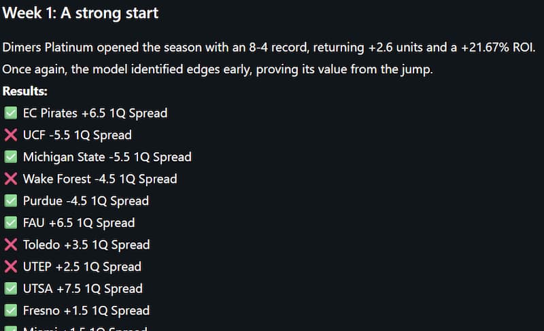The width and height of the screenshot is (544, 331).
Task: Click the green checkmark beside EC Pirates
Action: (10, 113)
